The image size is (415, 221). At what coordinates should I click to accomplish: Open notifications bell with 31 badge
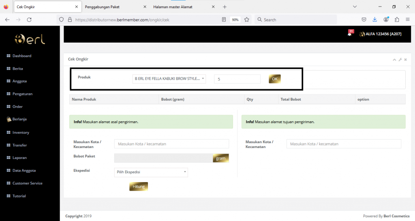350,33
